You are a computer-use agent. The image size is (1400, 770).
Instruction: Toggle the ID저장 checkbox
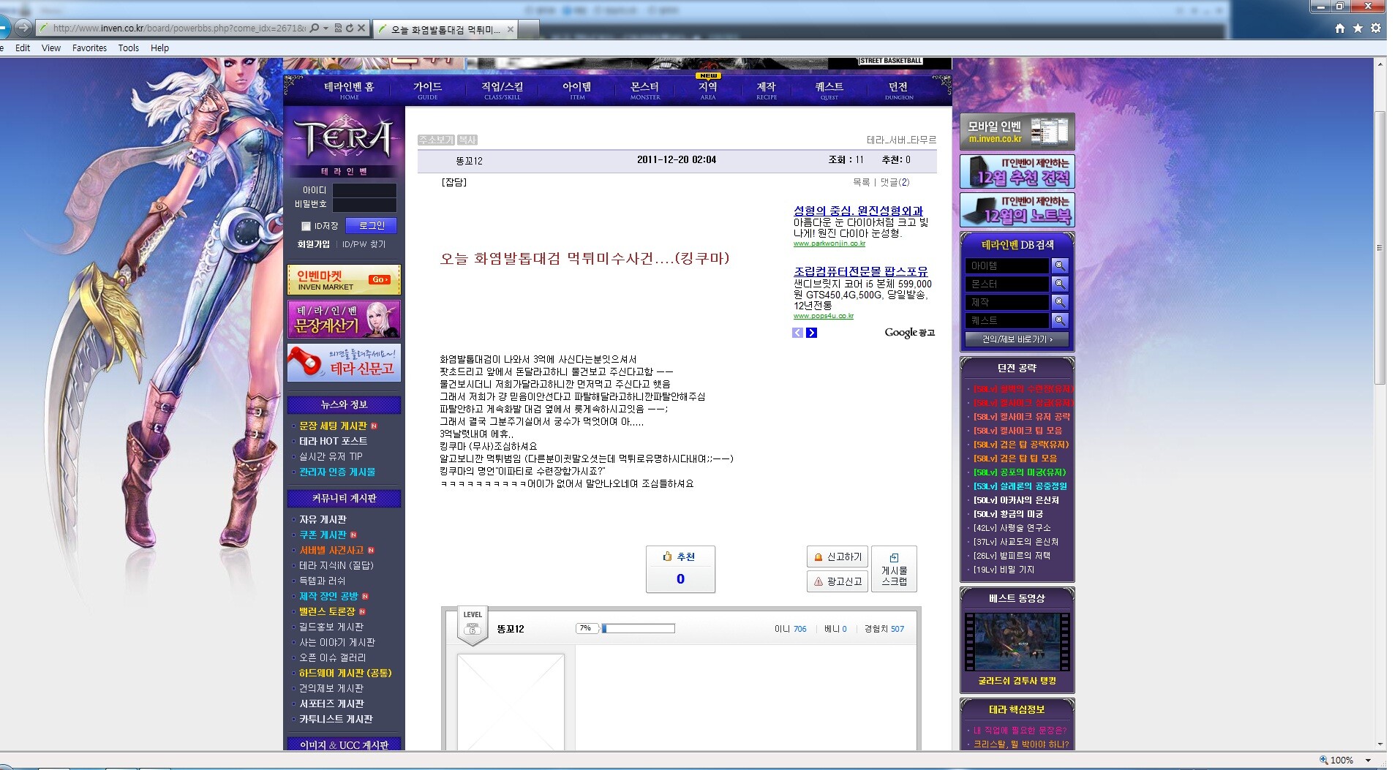[306, 226]
